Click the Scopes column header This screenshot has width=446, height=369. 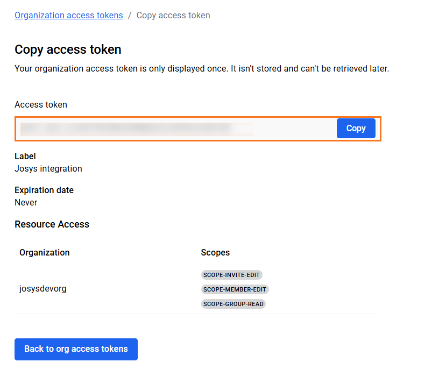(x=215, y=252)
